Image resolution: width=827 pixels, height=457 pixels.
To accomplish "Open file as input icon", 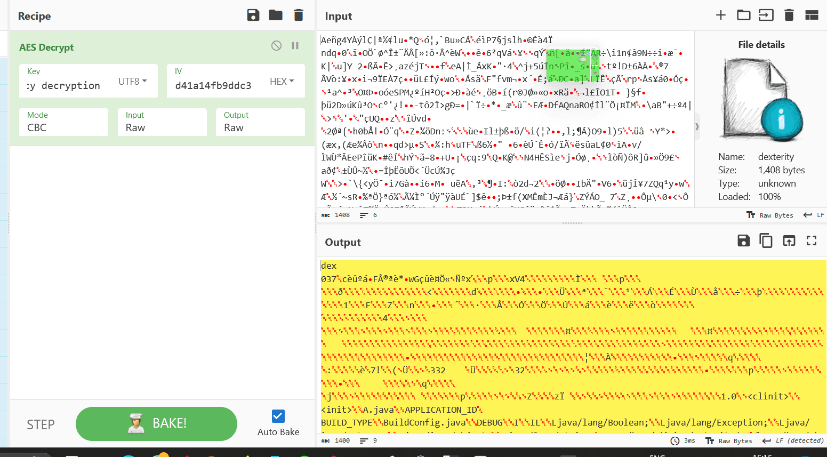I will pos(766,15).
